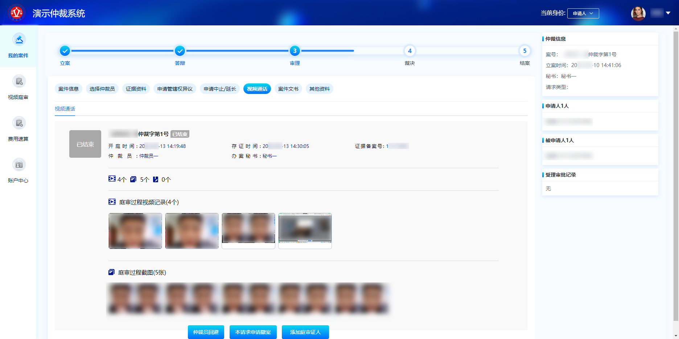Switch to the 证据资料 tab

tap(136, 89)
